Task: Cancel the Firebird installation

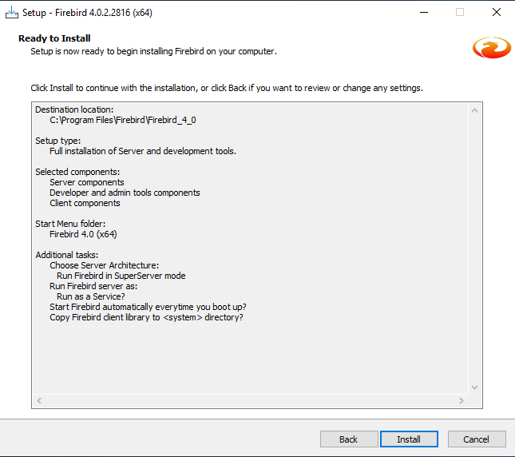Action: coord(477,439)
